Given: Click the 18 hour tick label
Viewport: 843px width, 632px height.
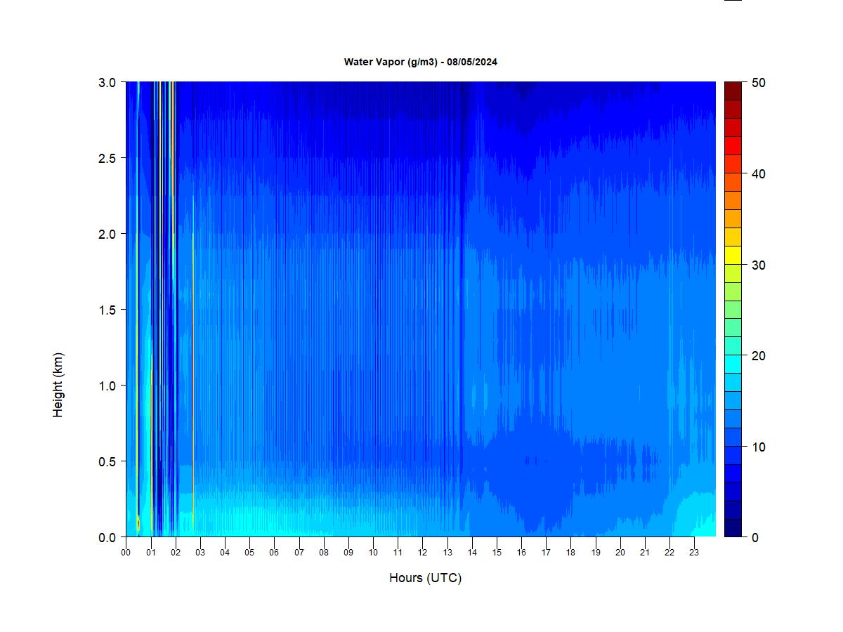Looking at the screenshot, I should tap(570, 552).
